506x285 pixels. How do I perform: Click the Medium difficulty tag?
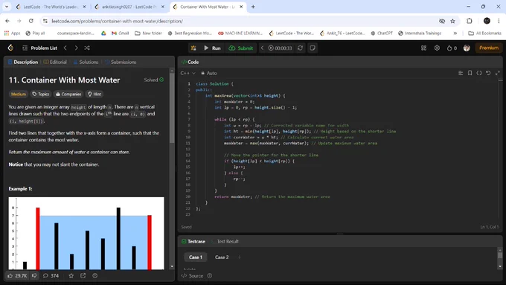point(19,95)
